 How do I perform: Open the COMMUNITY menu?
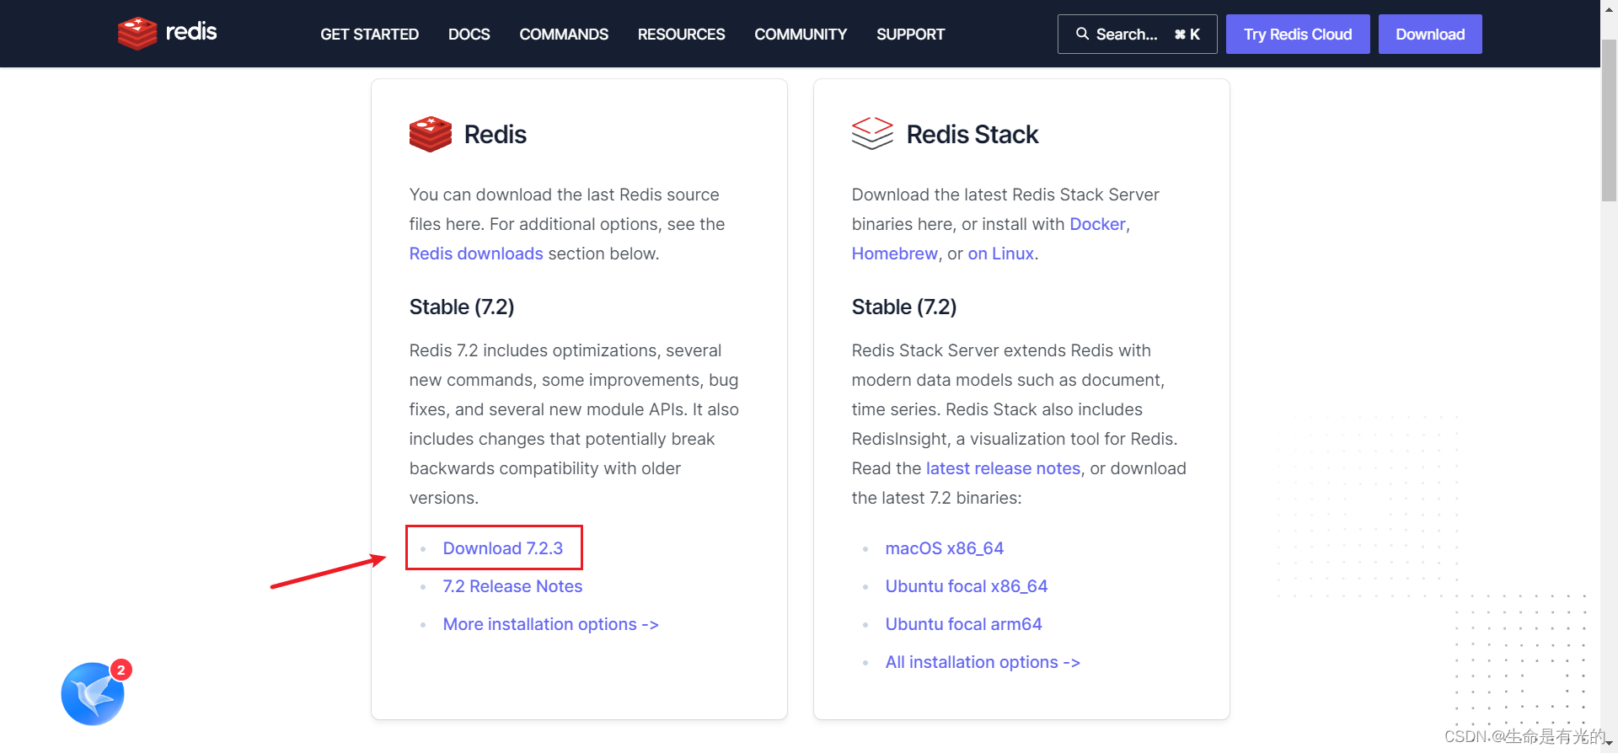tap(801, 35)
